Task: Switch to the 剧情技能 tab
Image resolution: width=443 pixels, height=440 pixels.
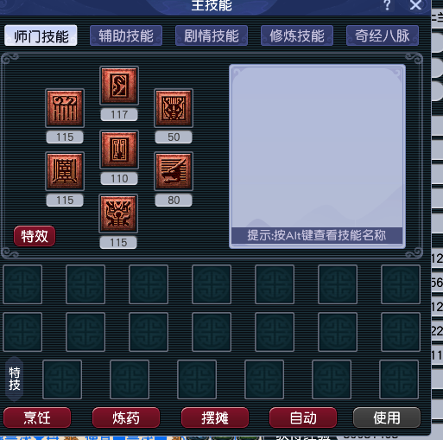Action: [x=212, y=35]
